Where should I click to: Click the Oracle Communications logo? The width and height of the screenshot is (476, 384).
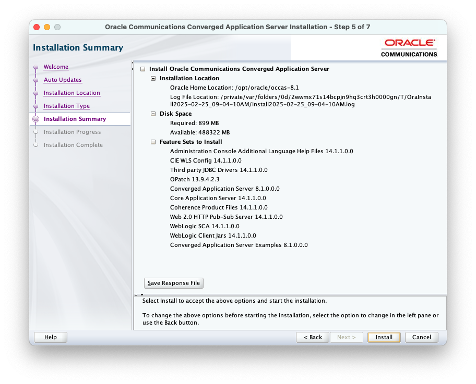click(409, 48)
